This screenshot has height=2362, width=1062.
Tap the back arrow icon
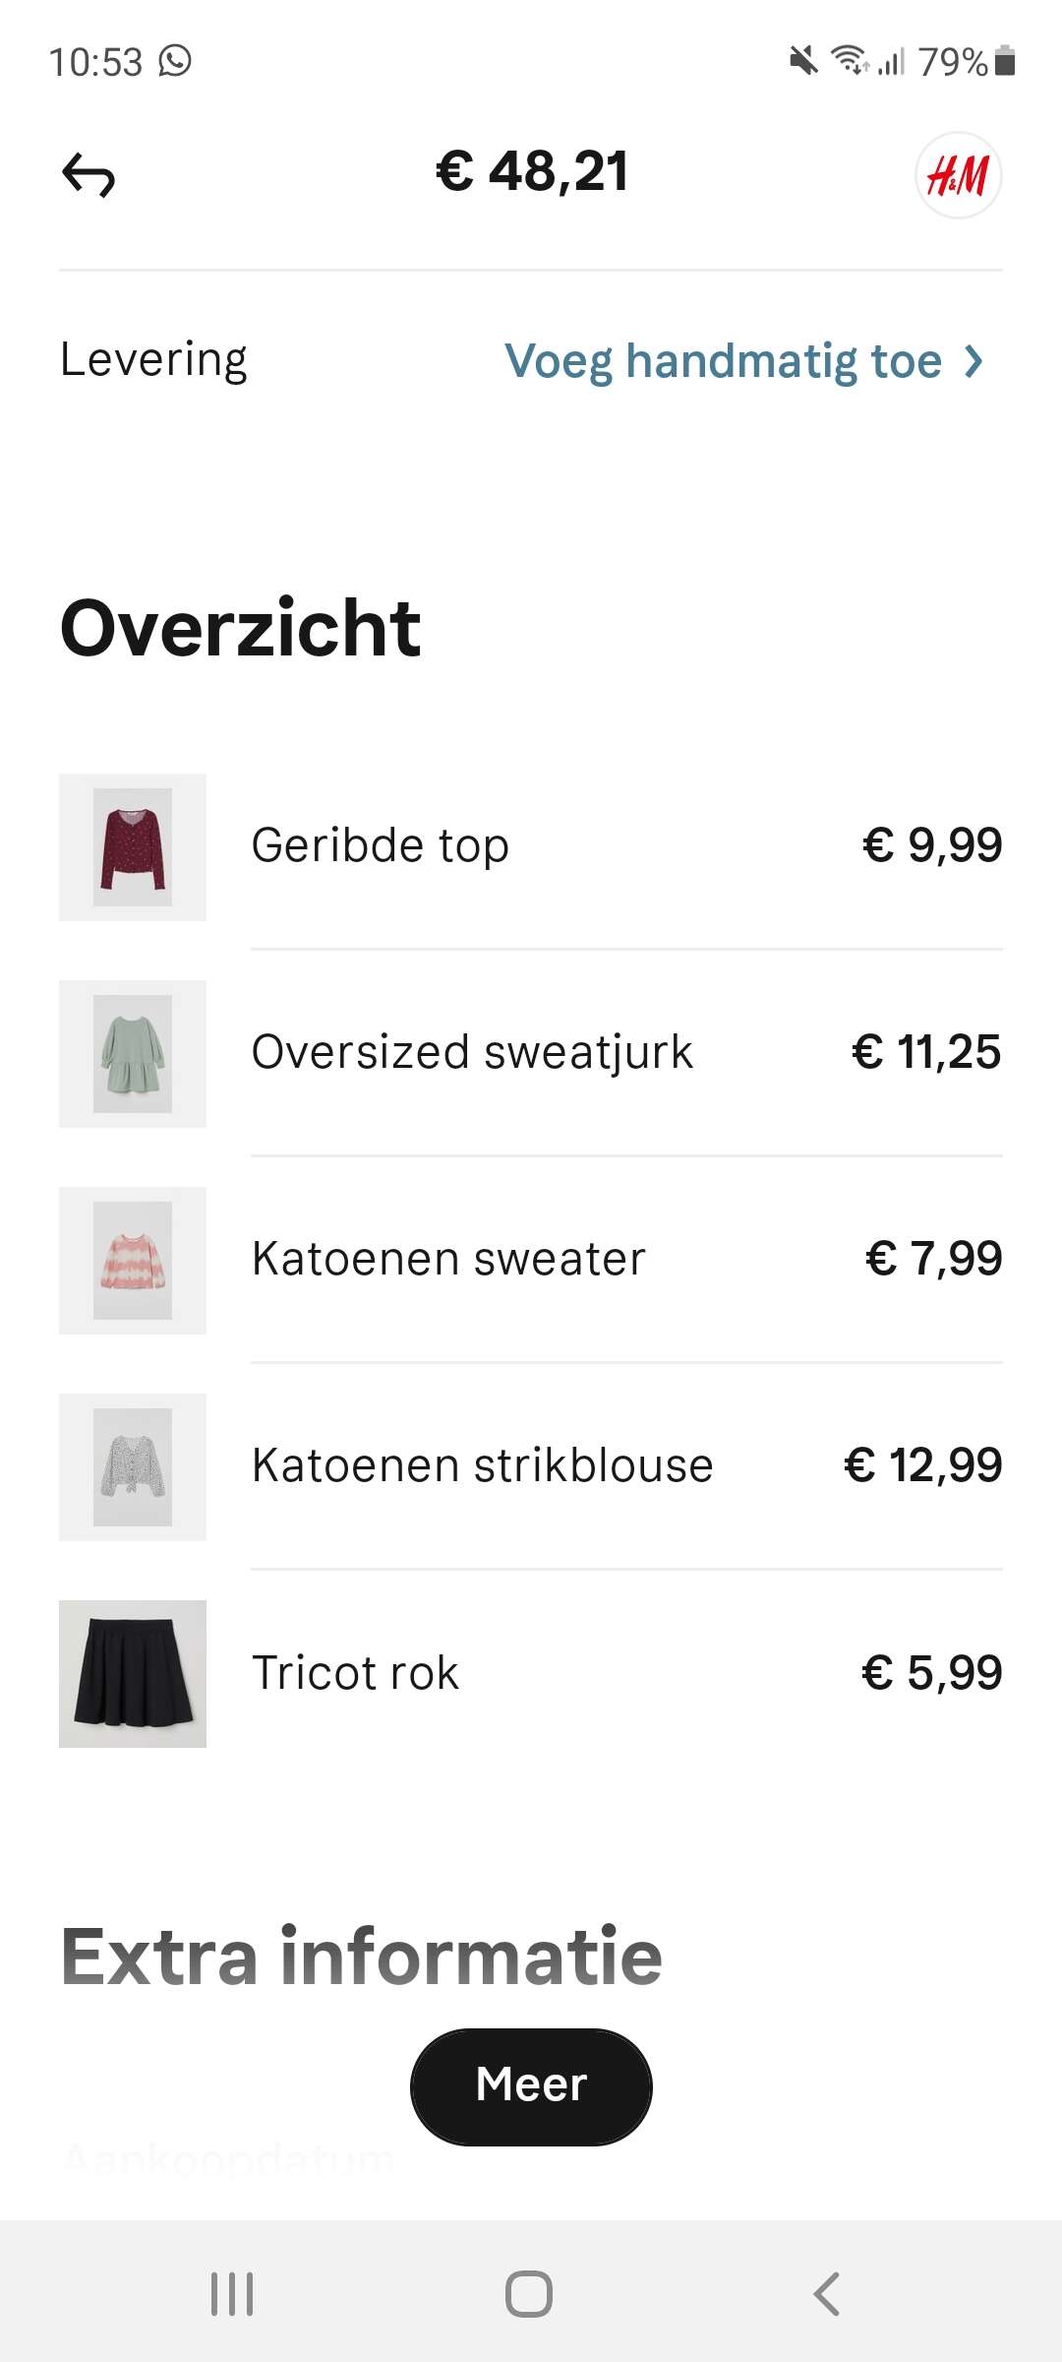click(x=88, y=175)
